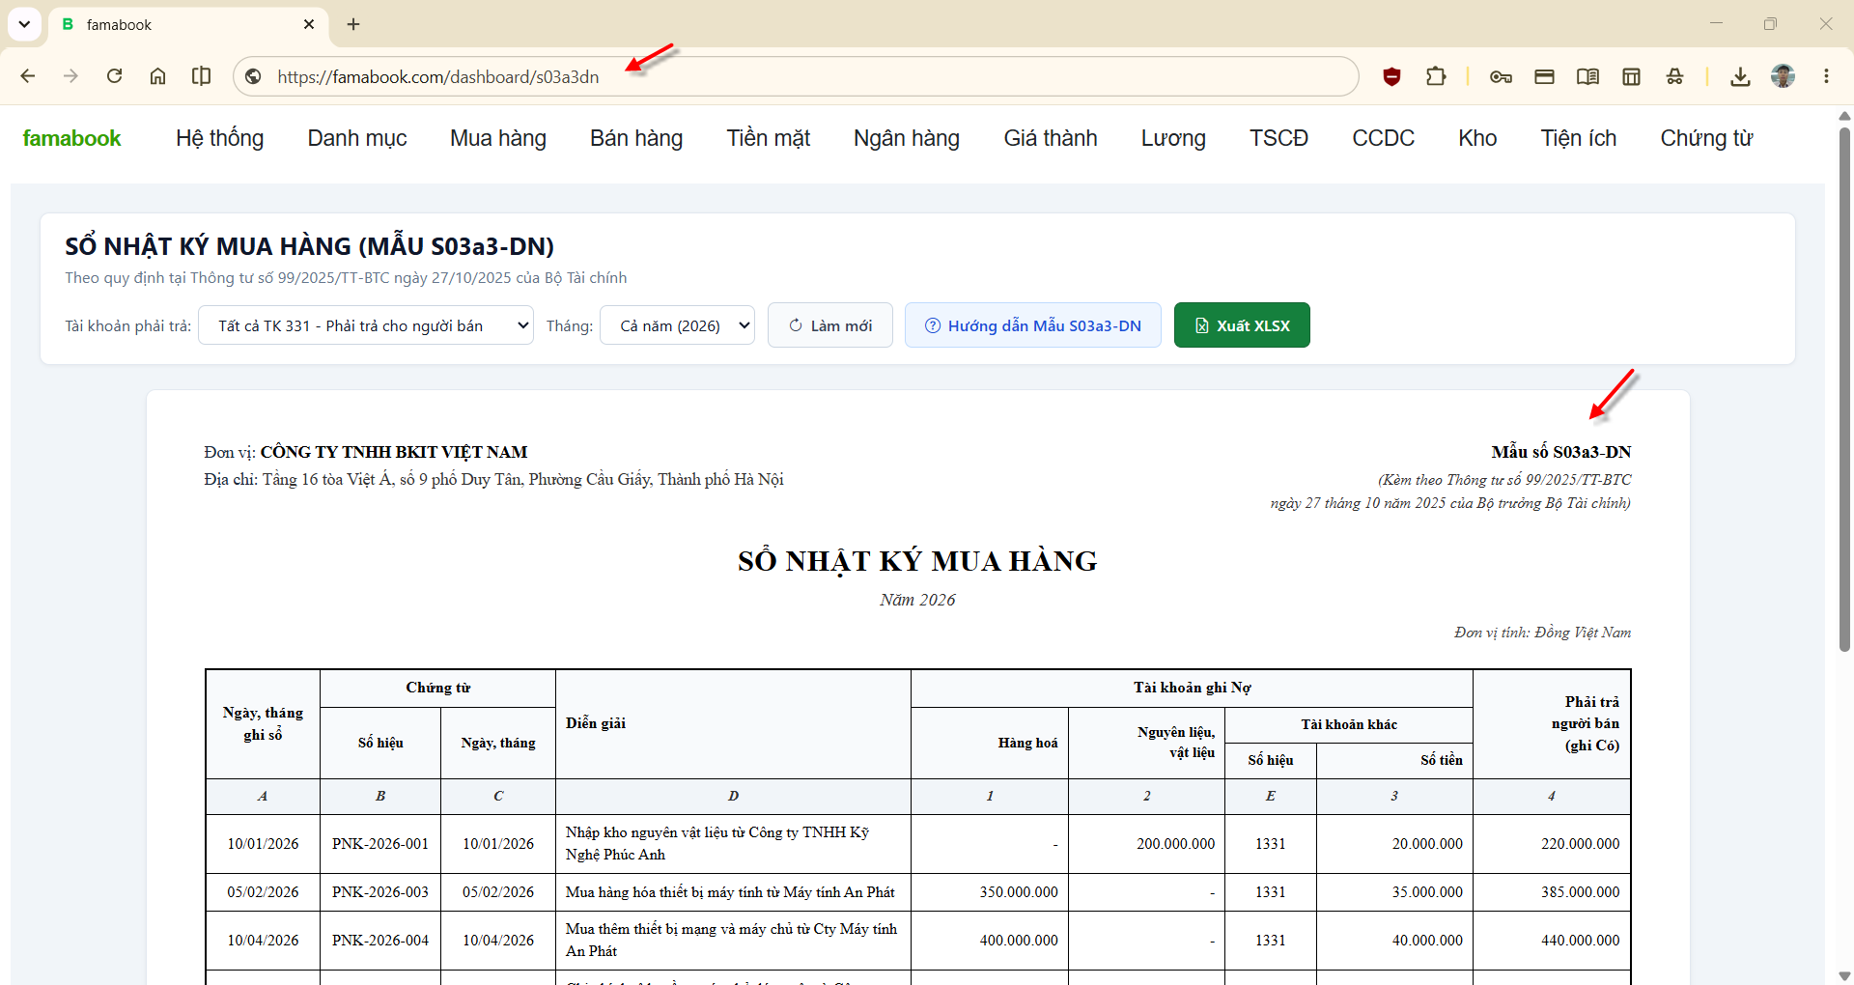Viewport: 1854px width, 985px height.
Task: Open the password manager key icon
Action: (1501, 76)
